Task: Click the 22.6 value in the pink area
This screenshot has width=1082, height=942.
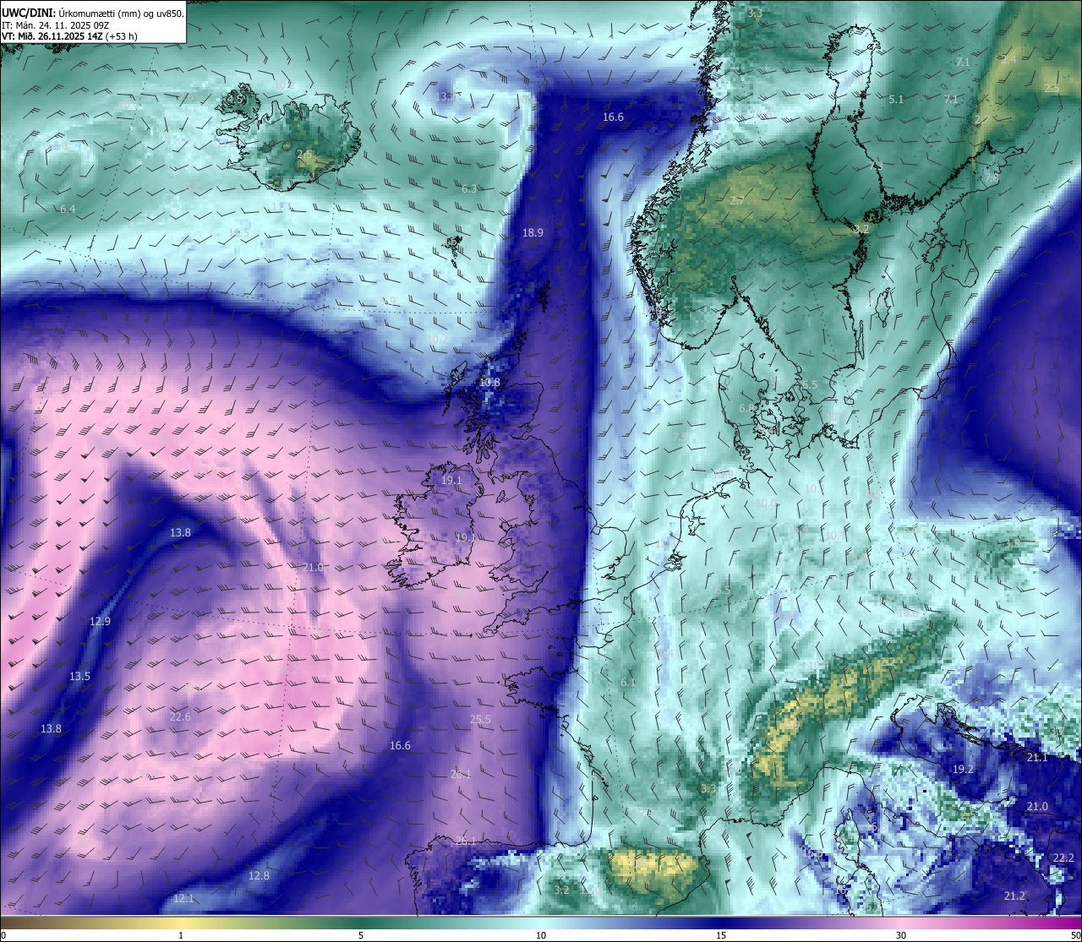Action: pos(180,717)
